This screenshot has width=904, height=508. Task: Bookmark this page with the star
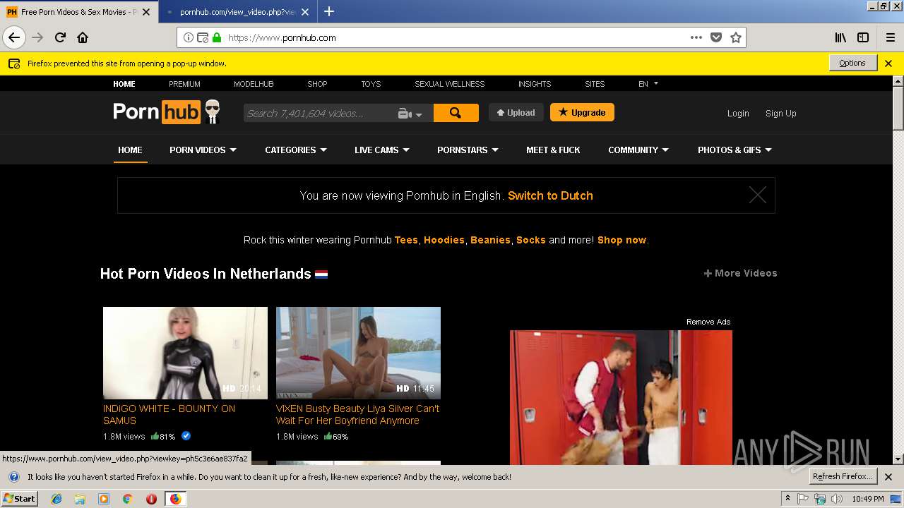[736, 37]
